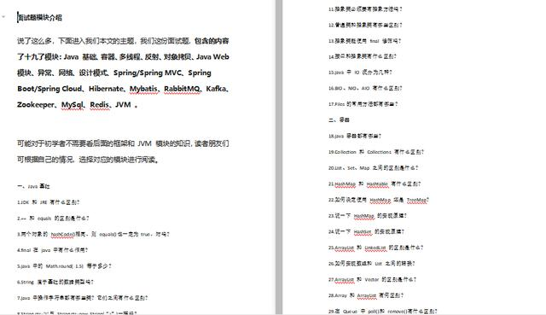Image resolution: width=546 pixels, height=315 pixels.
Task: Click the underlined TreeMap in question 22
Action: pos(417,200)
